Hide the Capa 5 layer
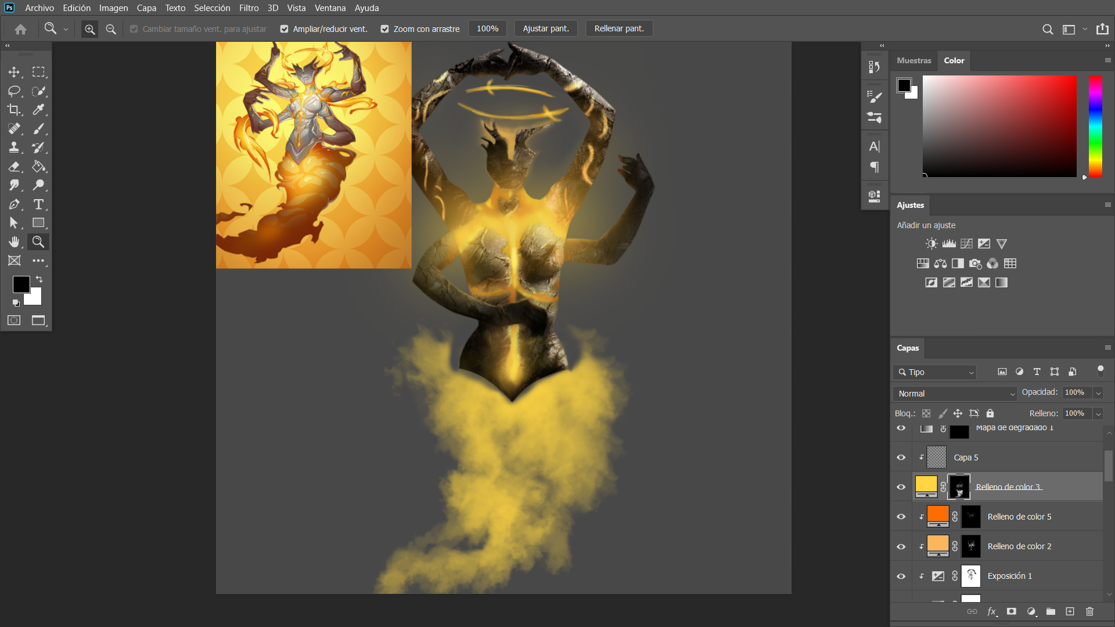 click(x=901, y=457)
